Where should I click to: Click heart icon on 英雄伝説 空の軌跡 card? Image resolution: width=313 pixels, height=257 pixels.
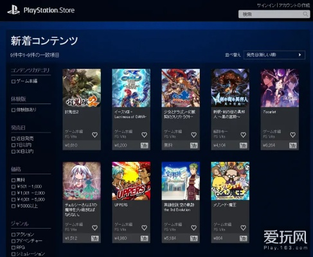click(x=193, y=227)
